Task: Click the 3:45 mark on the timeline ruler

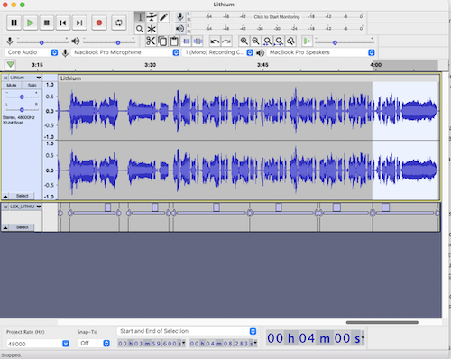Action: pyautogui.click(x=262, y=65)
